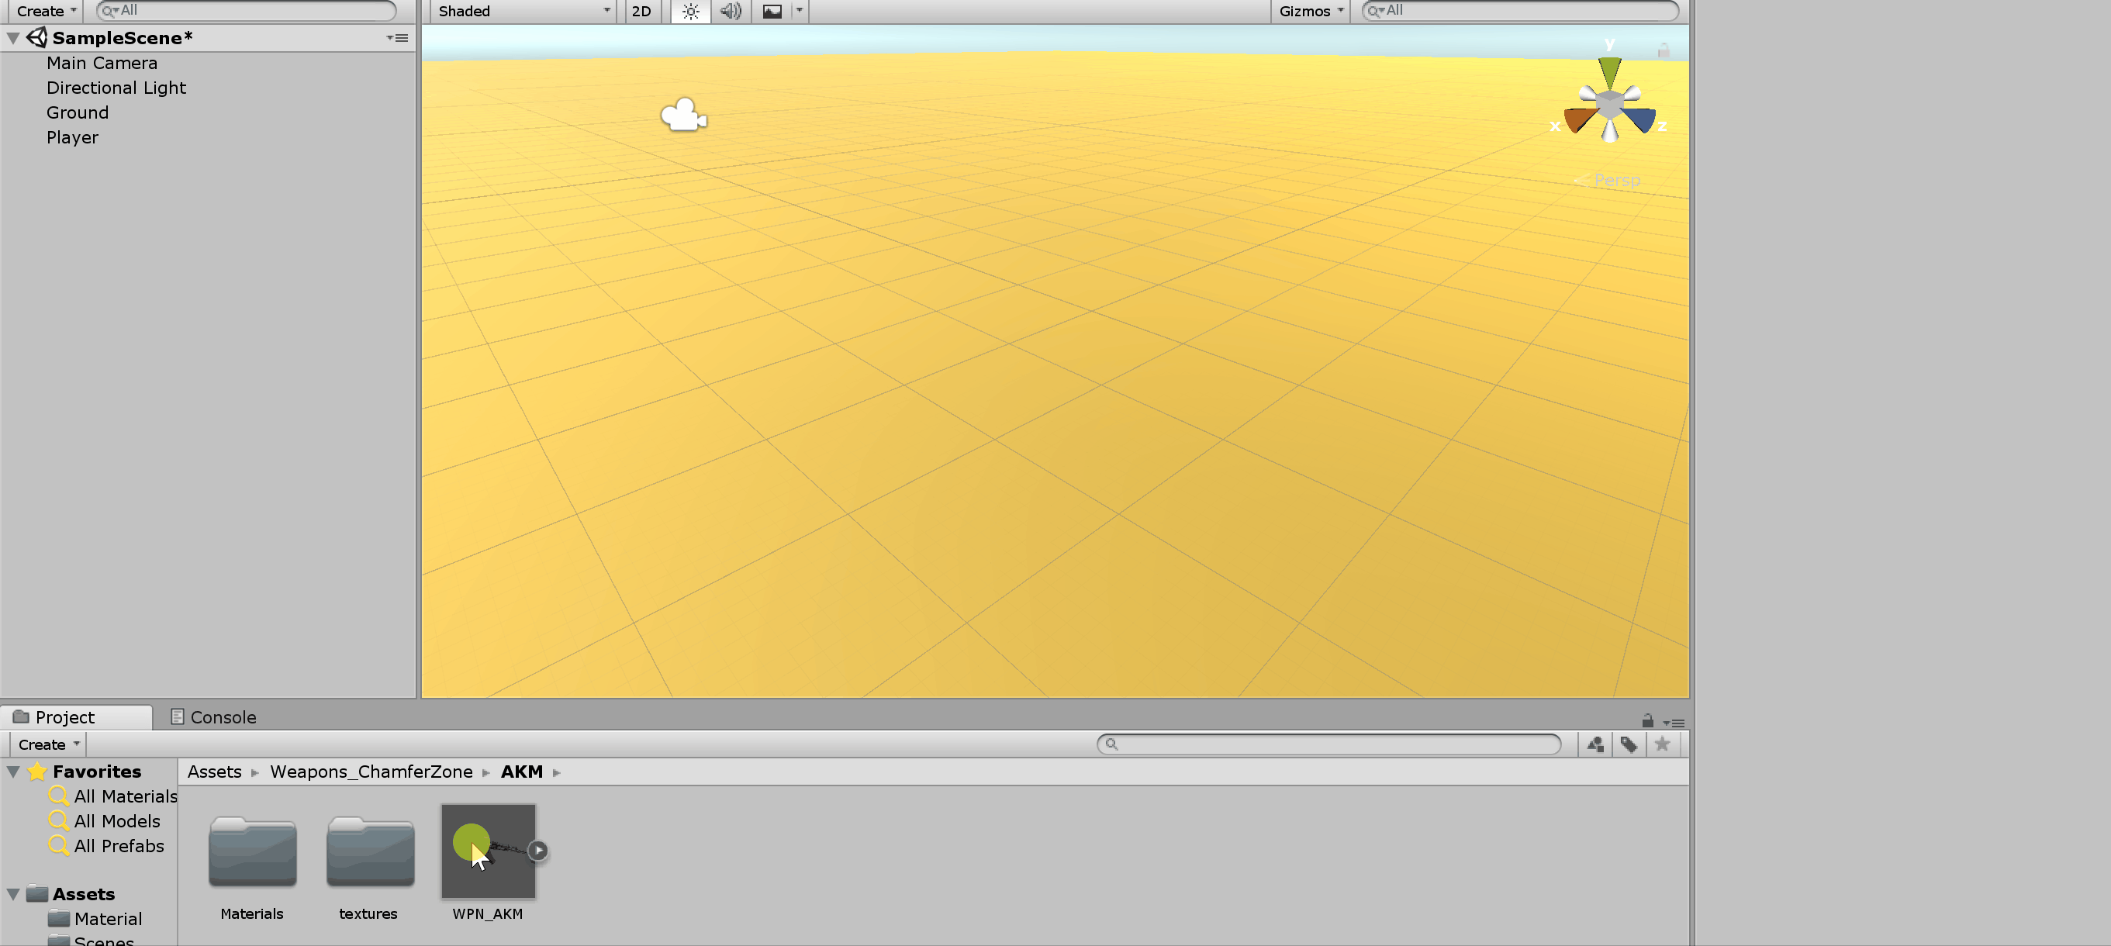
Task: Collapse the SampleScene hierarchy arrow
Action: 13,38
